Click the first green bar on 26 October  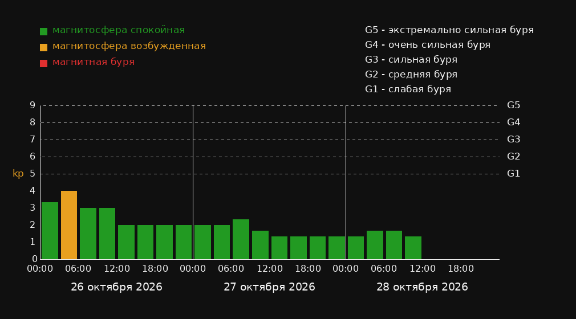(50, 231)
